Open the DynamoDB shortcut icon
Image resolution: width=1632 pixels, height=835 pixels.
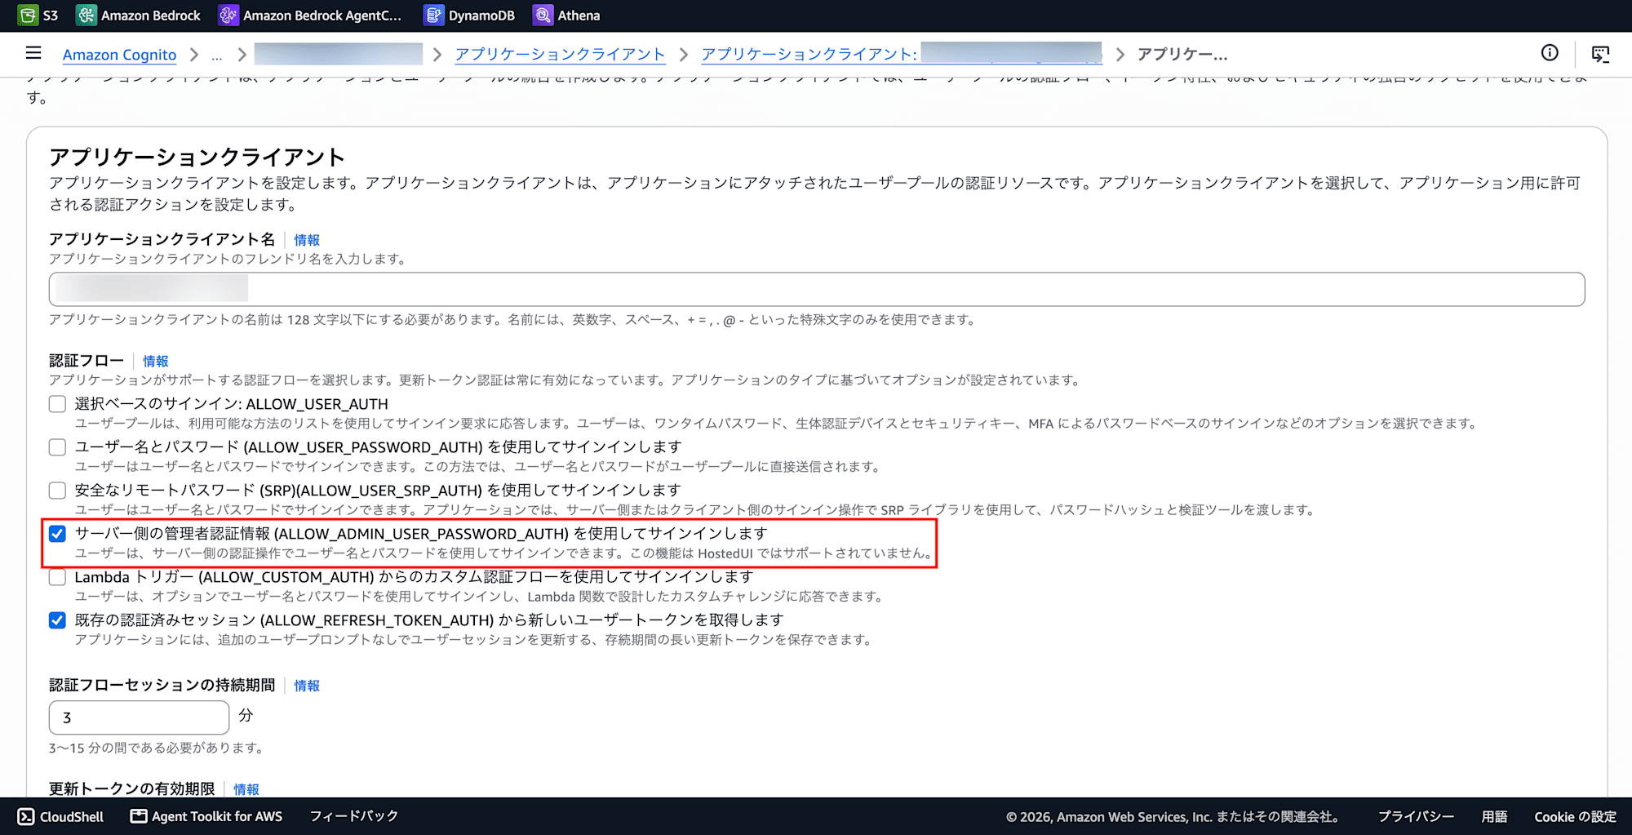click(434, 15)
